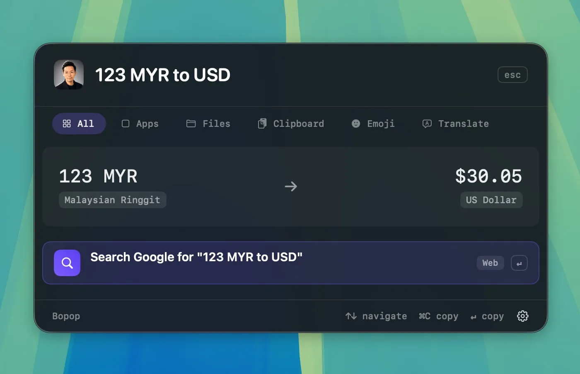The height and width of the screenshot is (374, 580).
Task: Click the Web badge
Action: [x=490, y=263]
